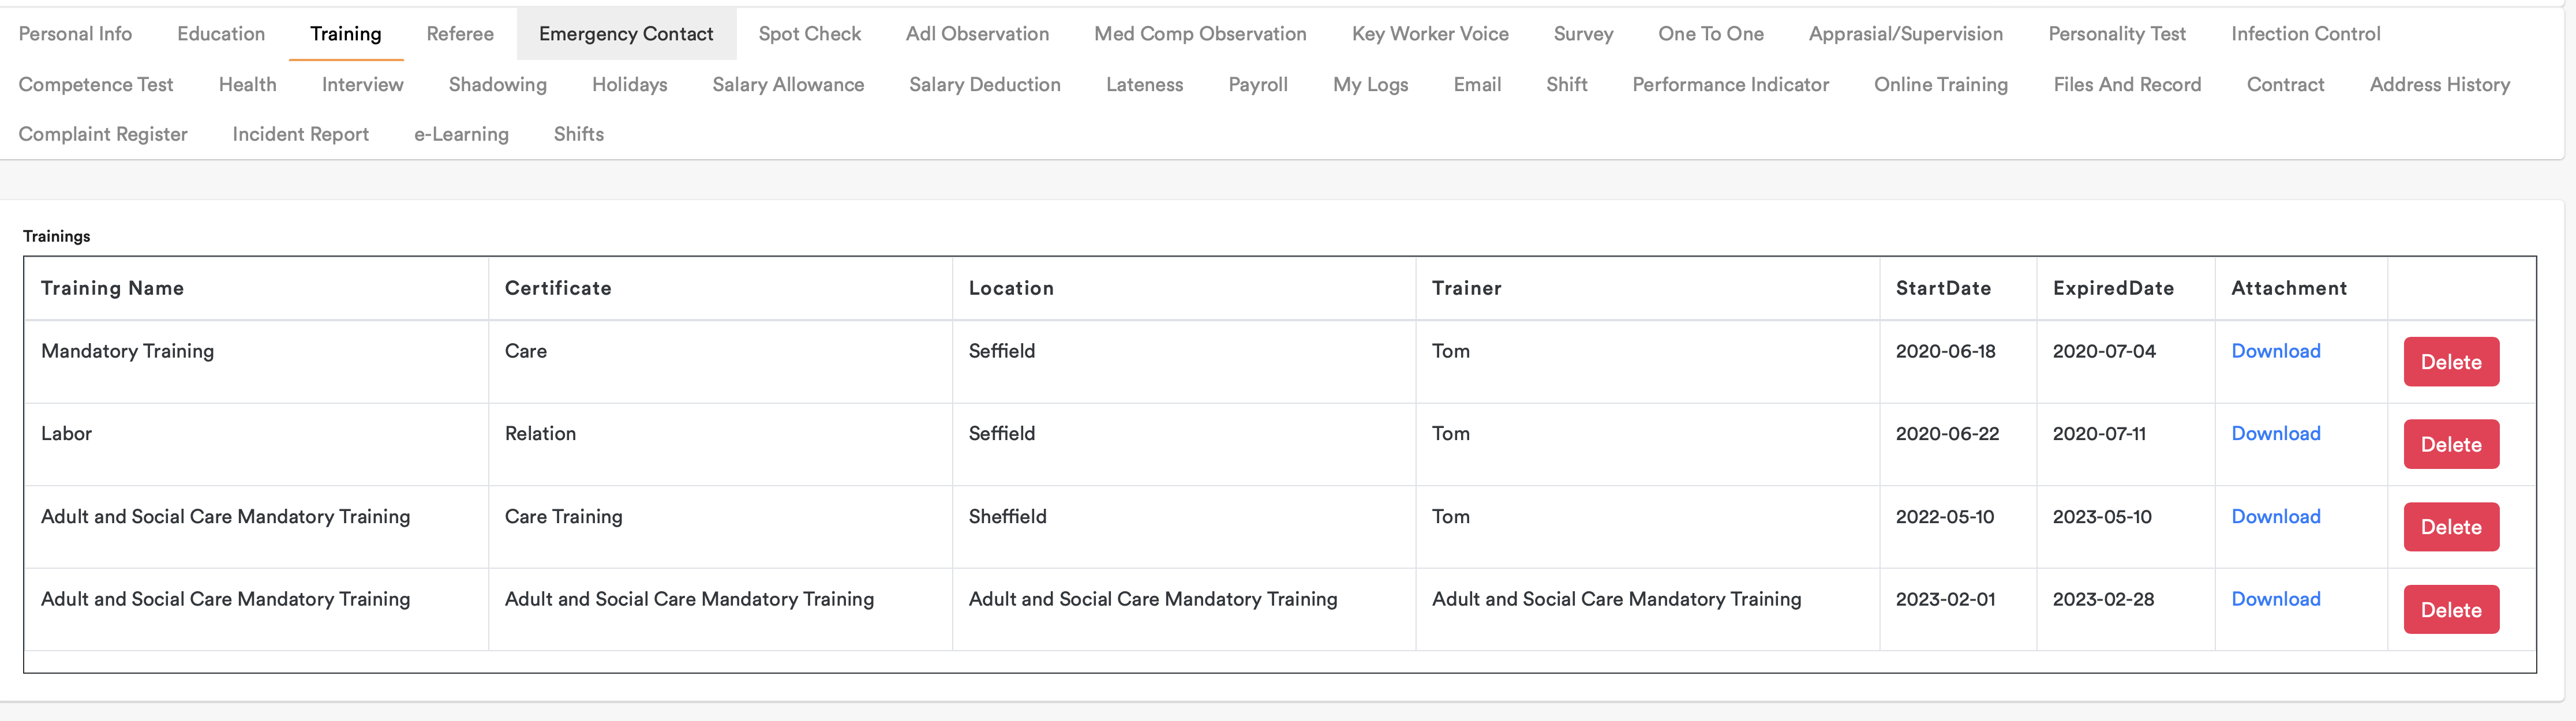Screen dimensions: 2576x721
Task: Download attachment for training expiring 2023-02-28
Action: 2275,599
